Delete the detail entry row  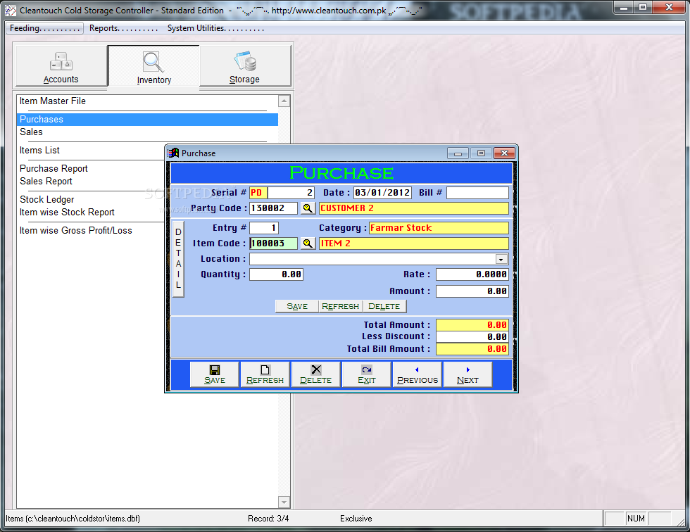click(x=384, y=306)
